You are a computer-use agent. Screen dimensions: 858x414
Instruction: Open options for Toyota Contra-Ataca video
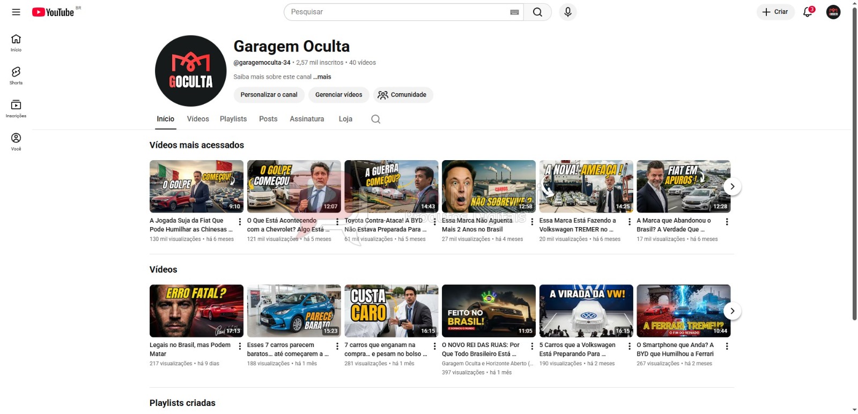click(x=435, y=222)
